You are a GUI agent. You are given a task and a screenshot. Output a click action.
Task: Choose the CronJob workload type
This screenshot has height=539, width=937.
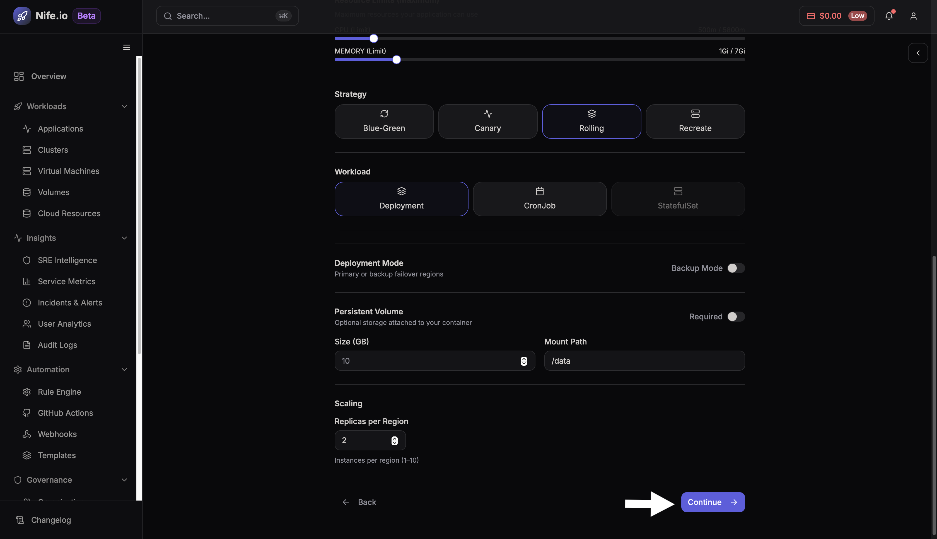tap(539, 199)
